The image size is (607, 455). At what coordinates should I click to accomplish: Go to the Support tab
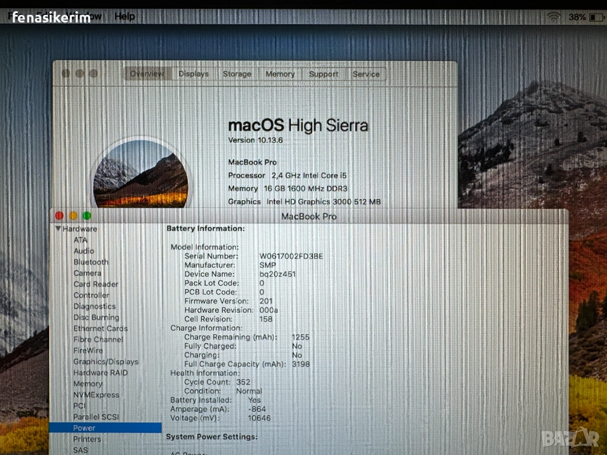pyautogui.click(x=324, y=74)
